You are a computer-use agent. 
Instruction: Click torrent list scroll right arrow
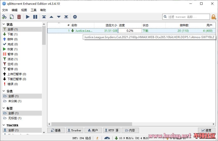(x=213, y=124)
